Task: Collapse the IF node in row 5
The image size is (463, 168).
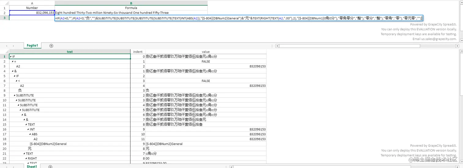Action: pos(14,76)
